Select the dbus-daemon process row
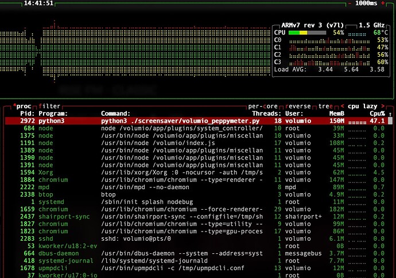Viewport: 396px width, 278px height. click(x=196, y=253)
